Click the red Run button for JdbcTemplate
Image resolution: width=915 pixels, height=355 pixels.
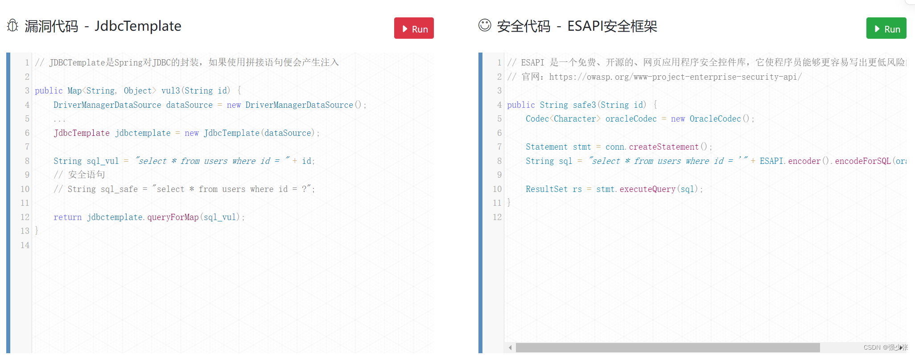click(x=414, y=29)
